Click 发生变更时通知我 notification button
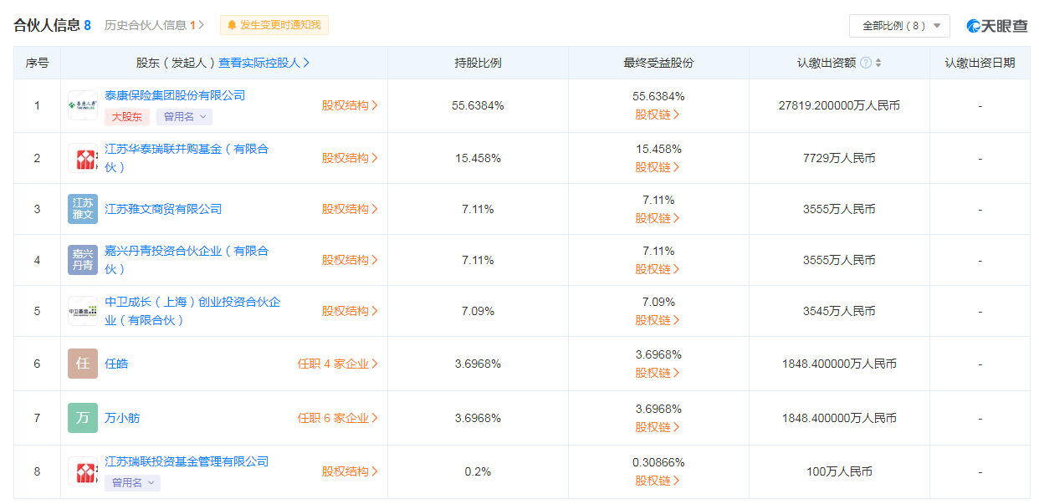1039x504 pixels. coord(274,25)
